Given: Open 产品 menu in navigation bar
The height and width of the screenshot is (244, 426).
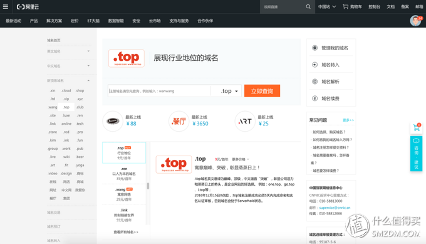Looking at the screenshot, I should pos(34,21).
